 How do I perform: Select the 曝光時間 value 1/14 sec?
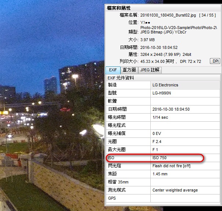click(x=161, y=117)
